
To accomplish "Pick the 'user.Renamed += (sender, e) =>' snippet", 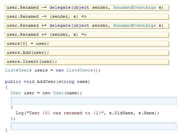I will click(87, 35).
